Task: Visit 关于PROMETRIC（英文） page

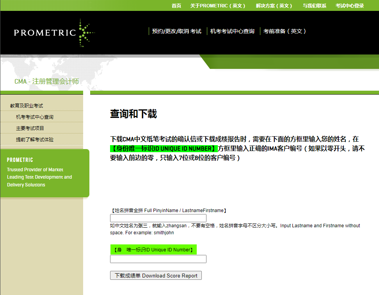Action: click(218, 6)
